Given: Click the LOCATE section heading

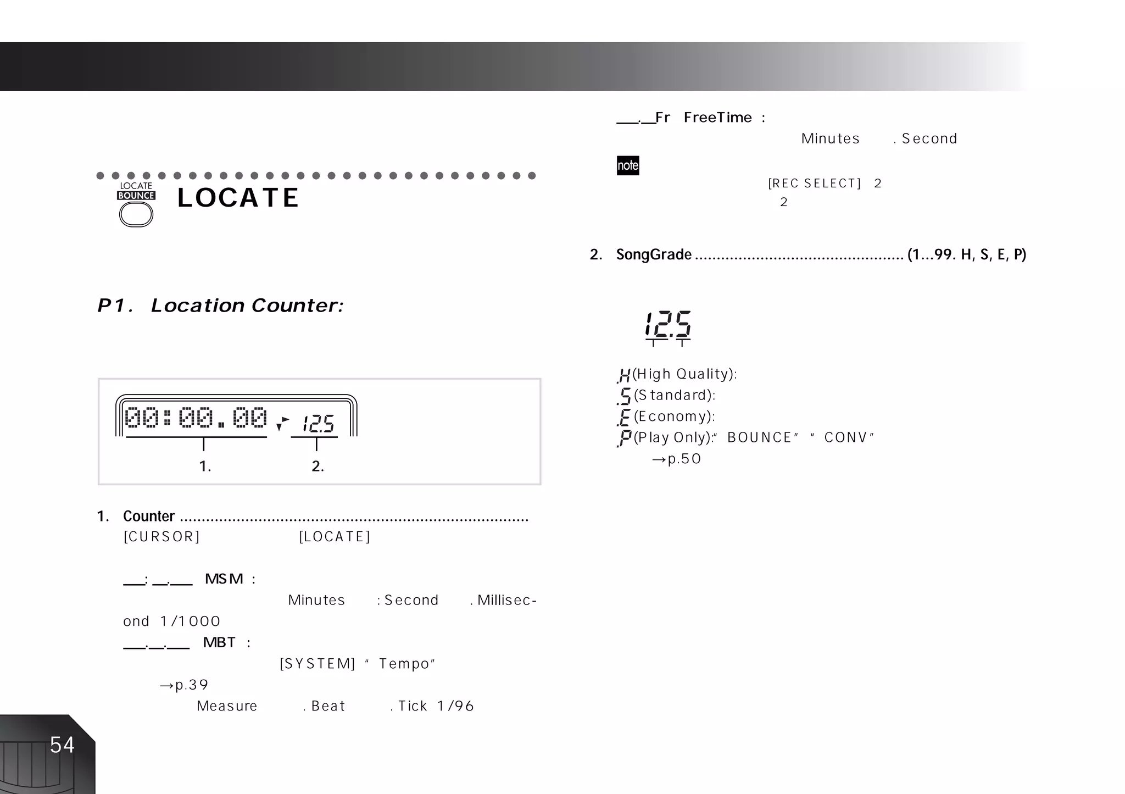Looking at the screenshot, I should pos(238,198).
